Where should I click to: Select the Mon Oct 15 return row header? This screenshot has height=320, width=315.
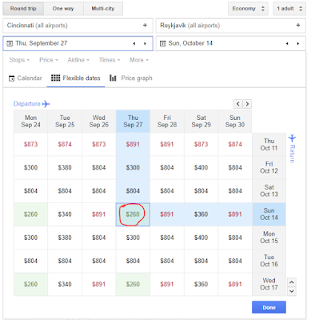click(x=269, y=238)
